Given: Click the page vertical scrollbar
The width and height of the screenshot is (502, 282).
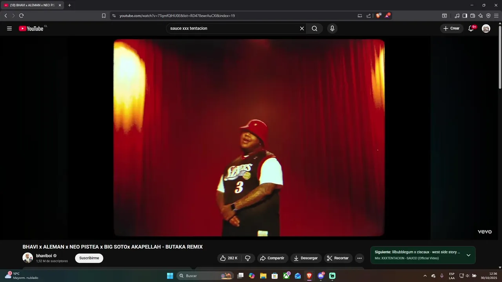Looking at the screenshot, I should 500,57.
